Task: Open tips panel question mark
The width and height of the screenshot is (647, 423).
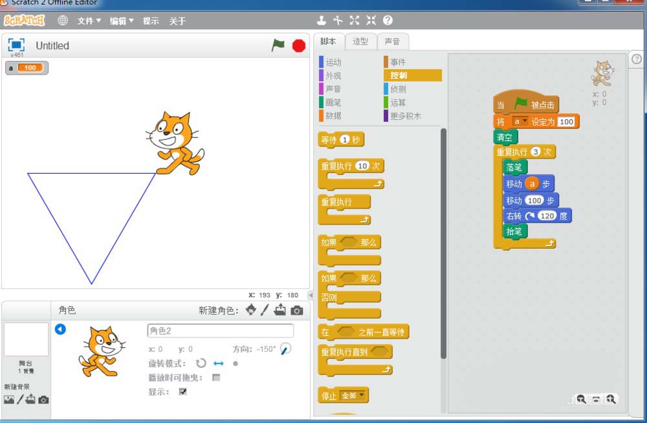Action: [x=637, y=59]
